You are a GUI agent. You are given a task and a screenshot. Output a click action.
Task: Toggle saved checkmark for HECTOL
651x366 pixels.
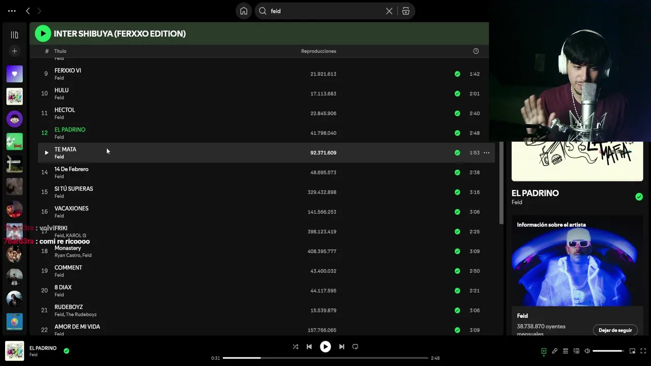pos(457,113)
